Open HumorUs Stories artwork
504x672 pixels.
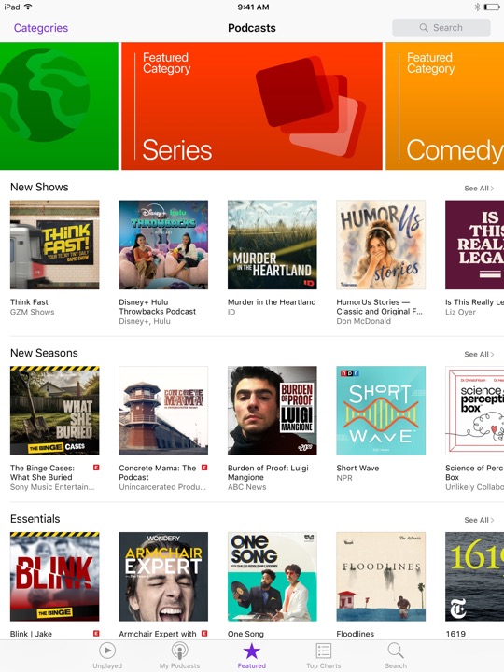[x=381, y=245]
